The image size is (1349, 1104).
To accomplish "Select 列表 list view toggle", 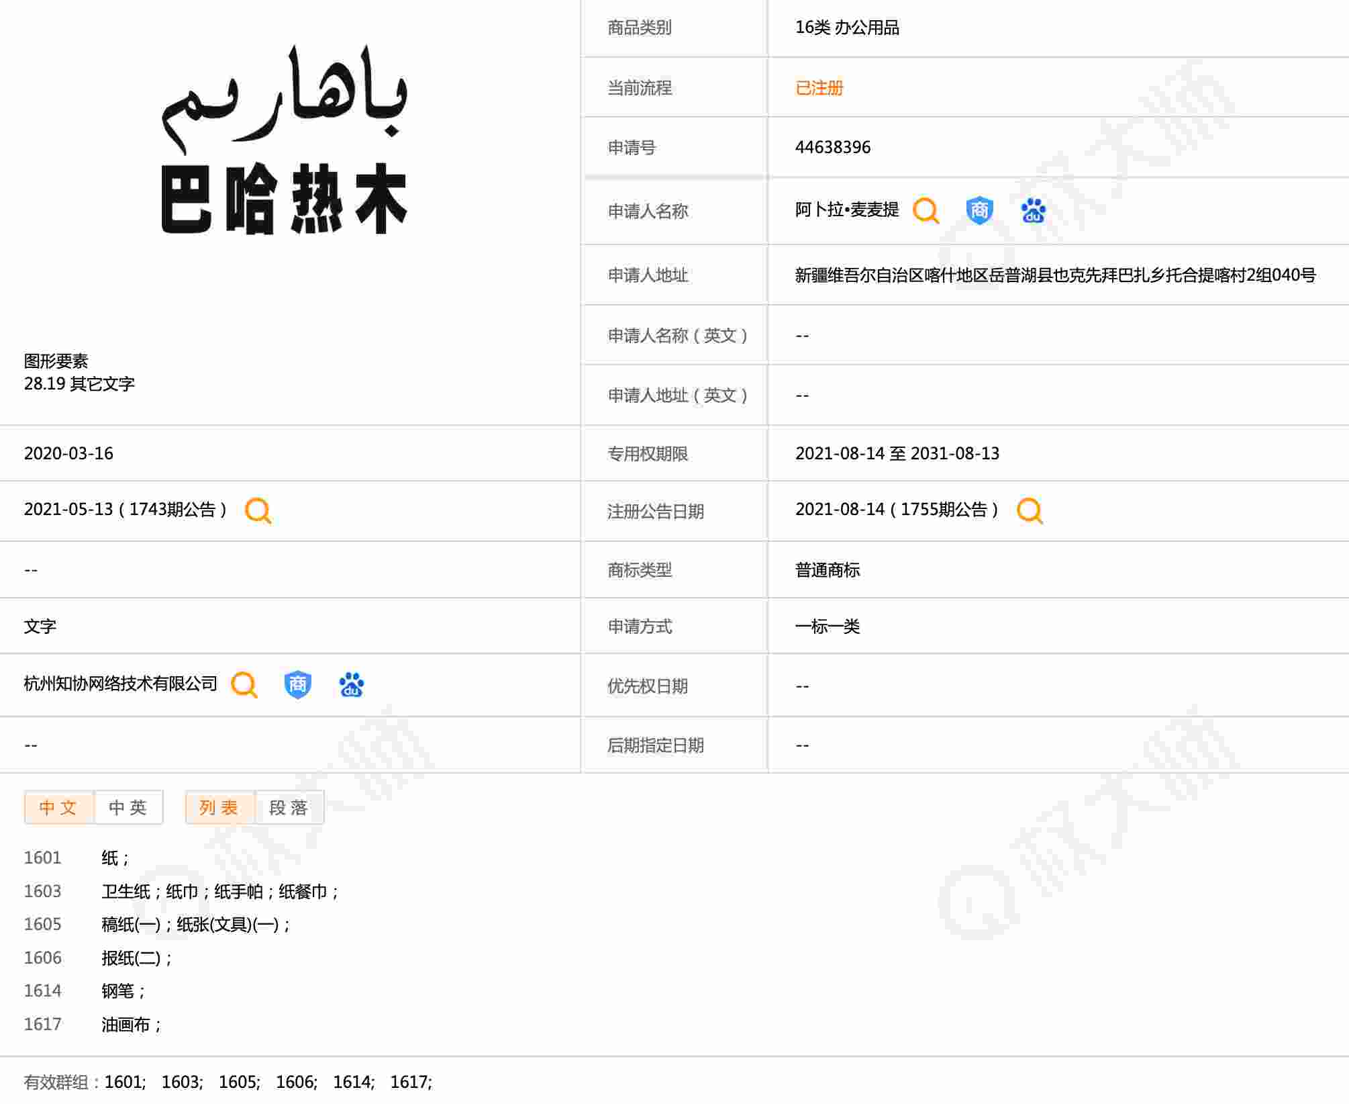I will point(219,807).
